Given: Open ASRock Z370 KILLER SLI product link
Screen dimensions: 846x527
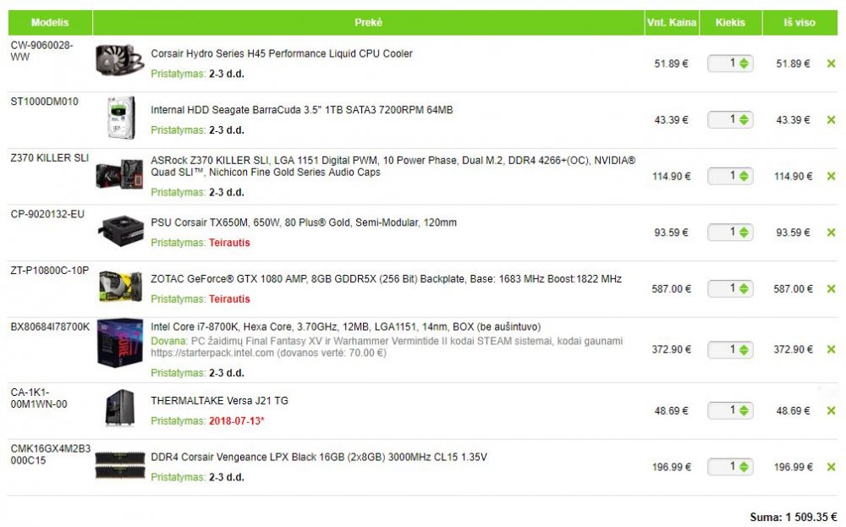Looking at the screenshot, I should point(393,166).
